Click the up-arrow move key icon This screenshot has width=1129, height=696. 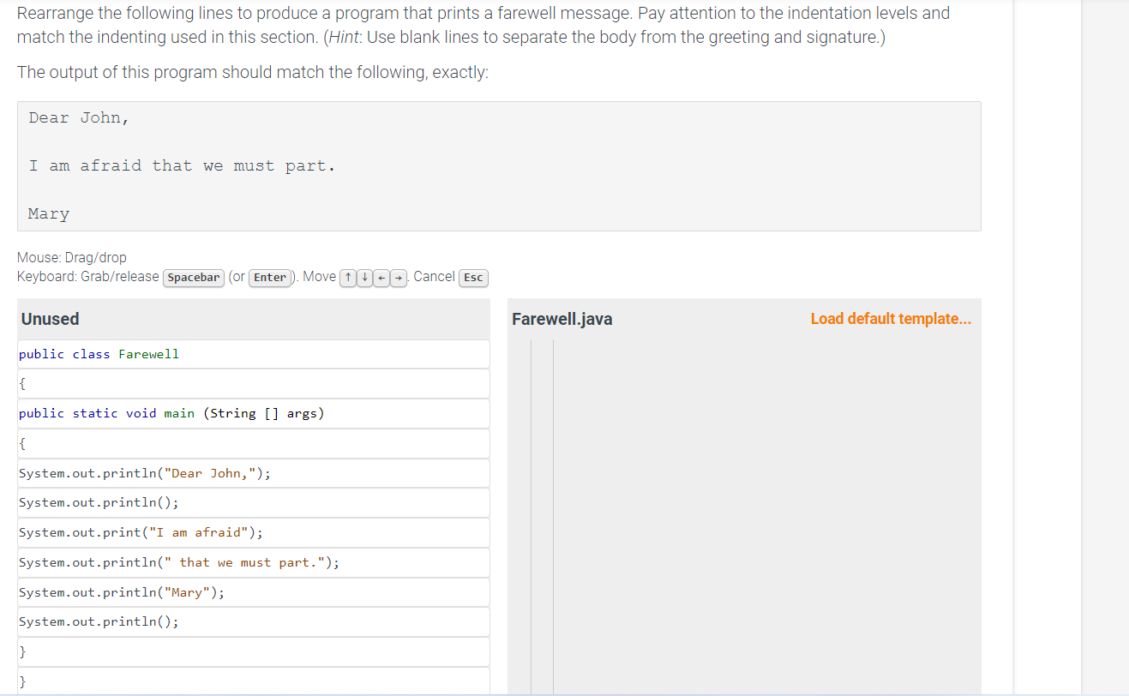[x=347, y=278]
